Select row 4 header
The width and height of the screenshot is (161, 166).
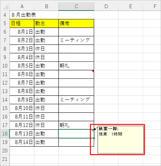click(x=5, y=15)
